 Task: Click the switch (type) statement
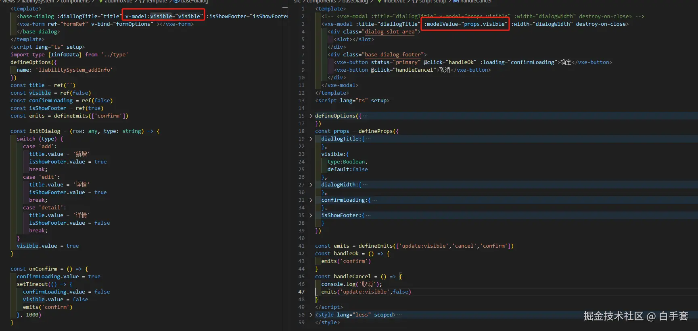(x=40, y=139)
